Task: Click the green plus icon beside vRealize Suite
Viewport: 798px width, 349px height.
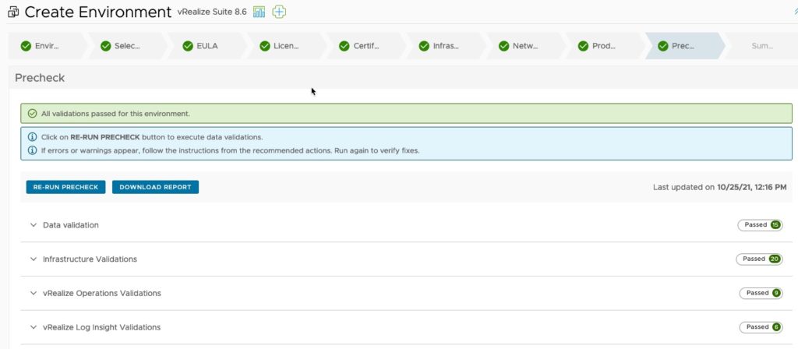Action: pos(279,12)
